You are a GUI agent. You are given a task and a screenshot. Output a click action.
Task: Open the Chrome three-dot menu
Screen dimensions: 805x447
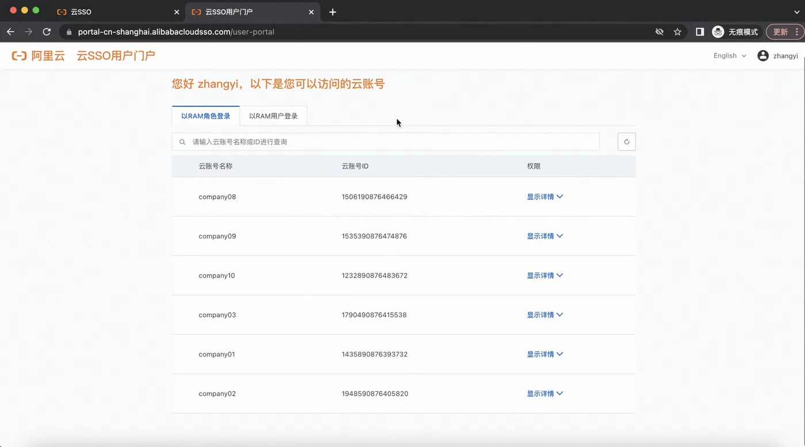coord(797,32)
